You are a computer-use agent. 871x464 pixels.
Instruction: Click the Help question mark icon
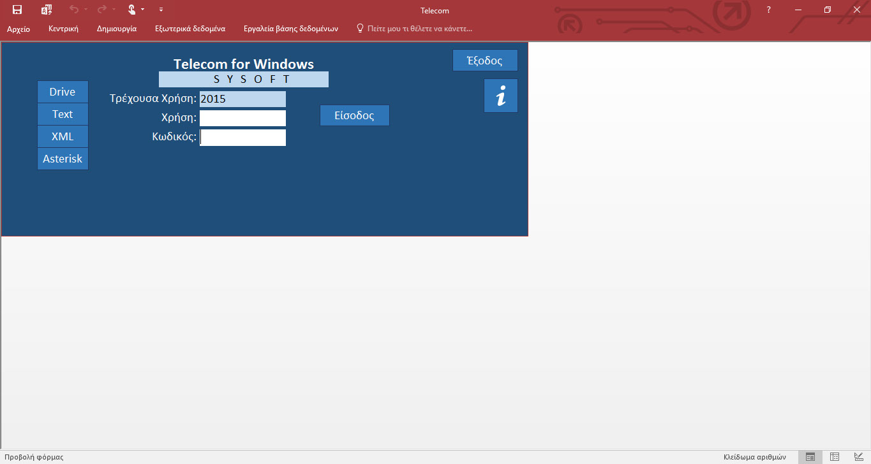pyautogui.click(x=769, y=10)
